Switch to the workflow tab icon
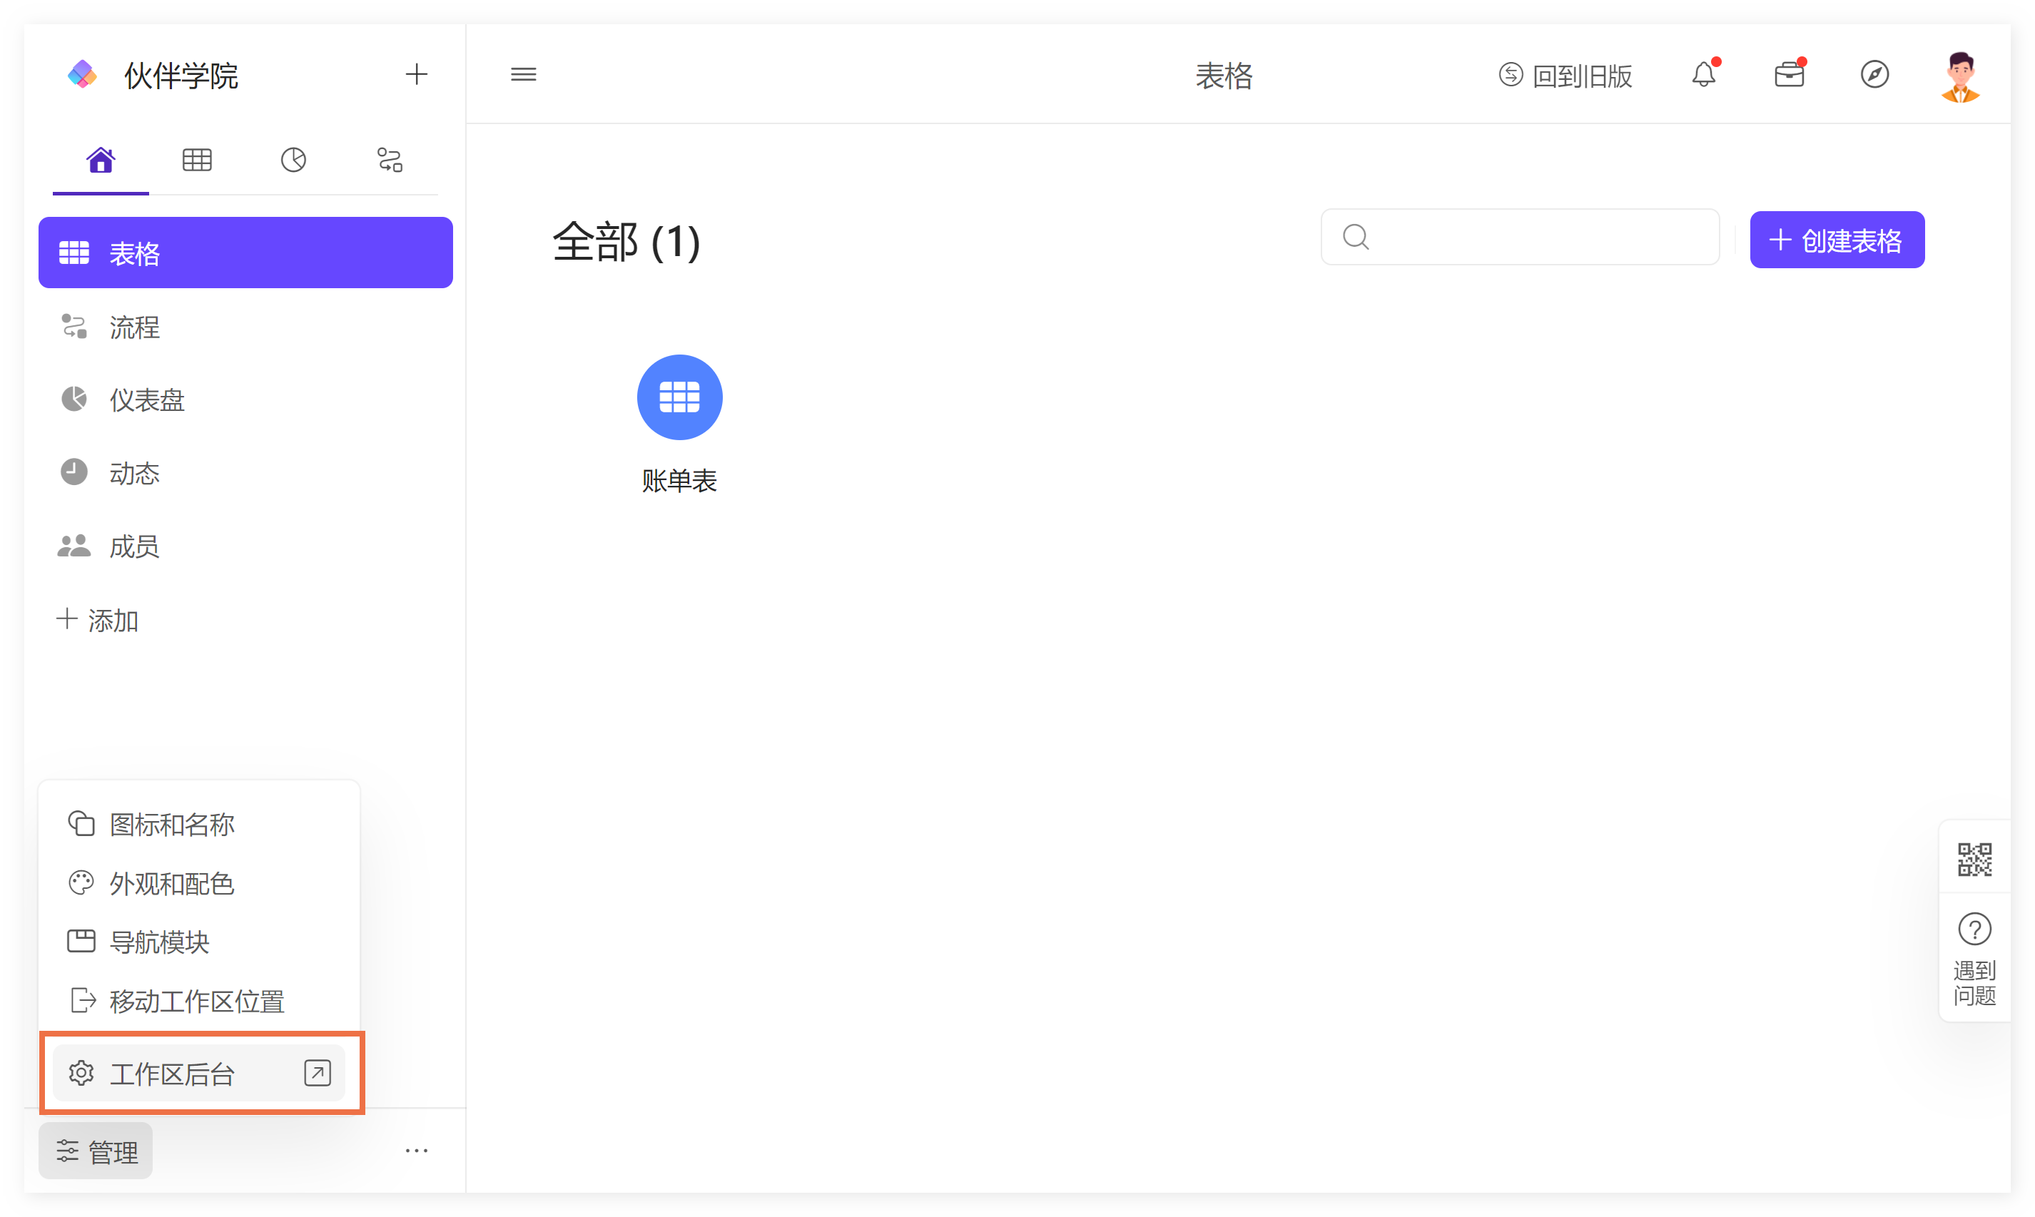This screenshot has height=1217, width=2035. 390,160
